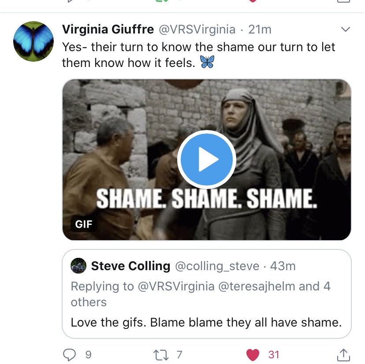Click the Steve Colling display name
The height and width of the screenshot is (364, 365).
[130, 266]
